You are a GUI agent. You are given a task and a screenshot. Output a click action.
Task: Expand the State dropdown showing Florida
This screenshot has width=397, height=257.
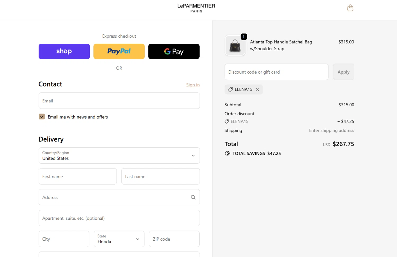pyautogui.click(x=119, y=239)
